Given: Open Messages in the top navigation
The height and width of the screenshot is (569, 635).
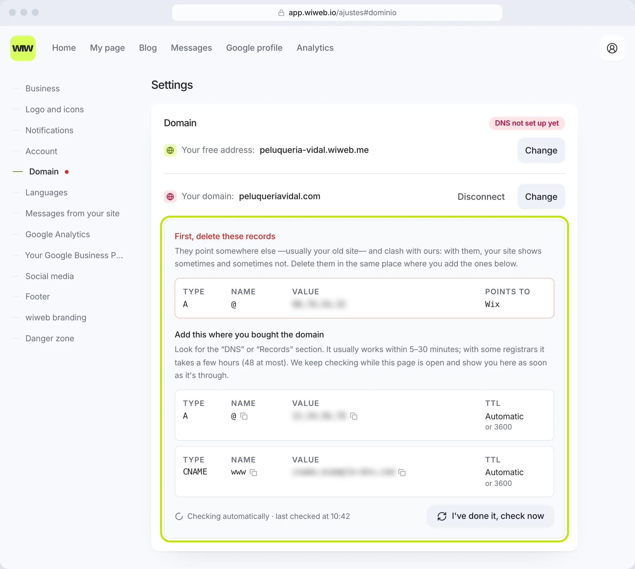Looking at the screenshot, I should point(191,48).
